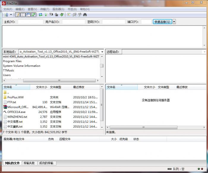The image size is (208, 173).
Task: Toggle the message log display
Action: (18, 15)
